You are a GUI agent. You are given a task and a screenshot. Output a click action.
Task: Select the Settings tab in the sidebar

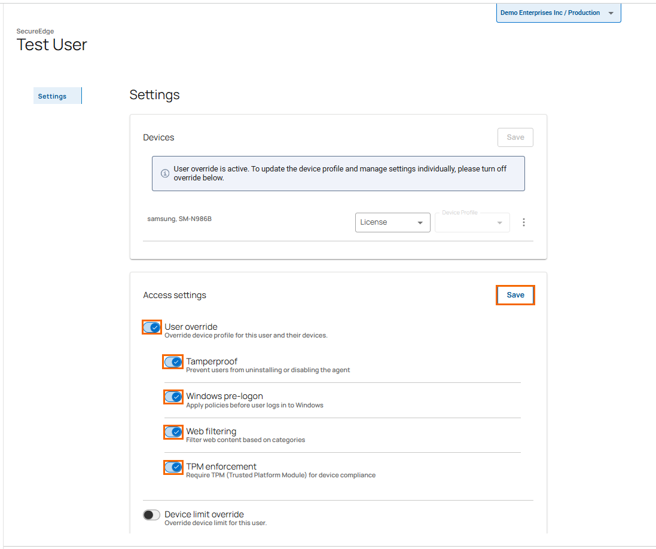(53, 96)
